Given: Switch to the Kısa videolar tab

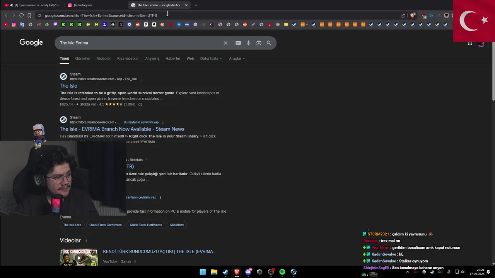Looking at the screenshot, I should tap(128, 58).
